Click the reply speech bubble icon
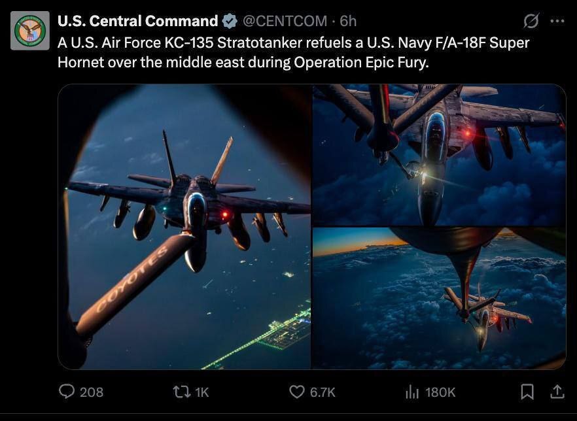577x421 pixels. (67, 391)
